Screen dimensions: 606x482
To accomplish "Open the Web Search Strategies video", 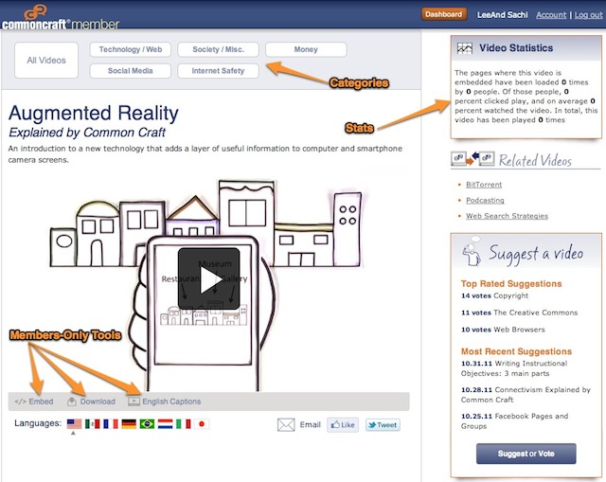I will (x=508, y=216).
